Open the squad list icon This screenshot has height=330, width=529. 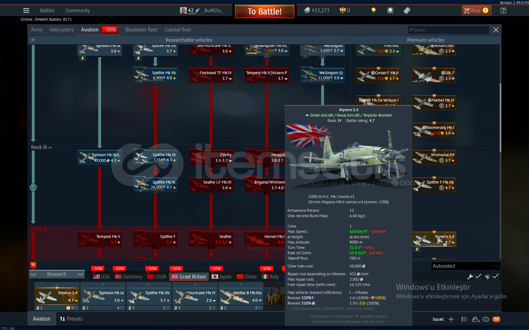coord(464,319)
